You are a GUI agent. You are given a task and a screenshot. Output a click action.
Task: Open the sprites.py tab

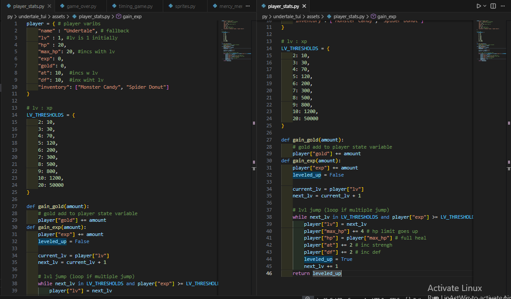point(185,7)
